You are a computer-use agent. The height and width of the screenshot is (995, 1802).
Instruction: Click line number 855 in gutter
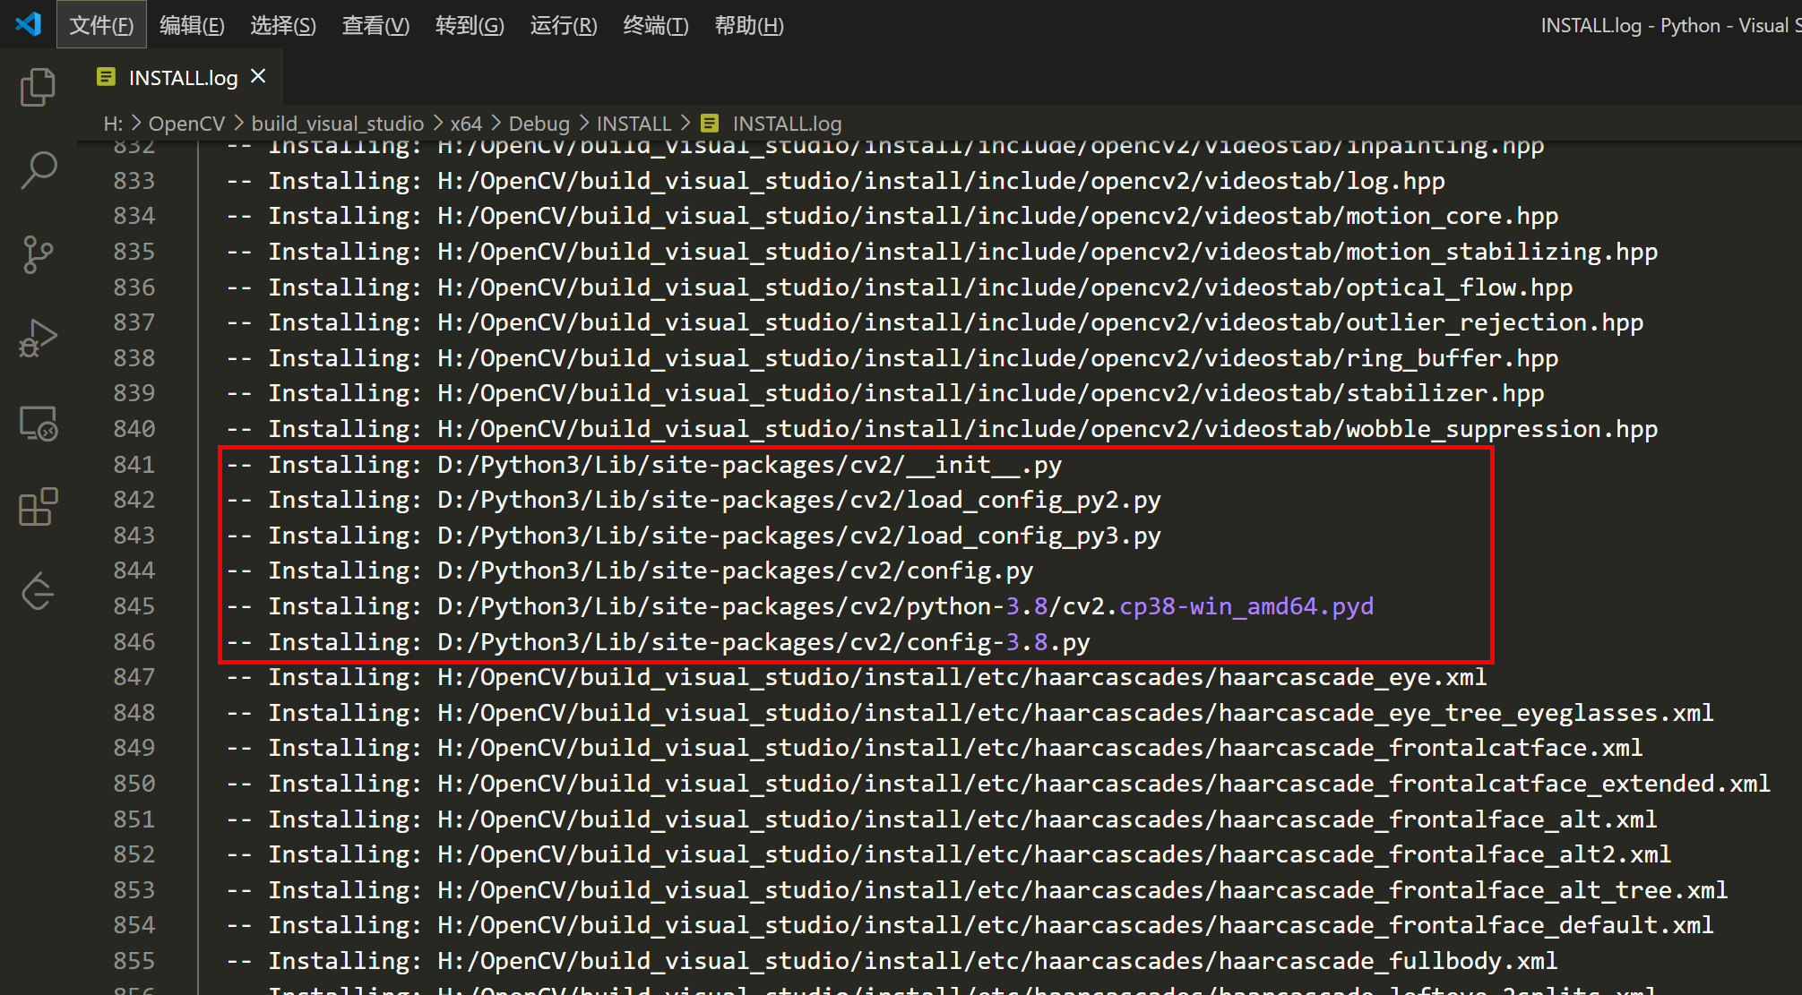(134, 961)
